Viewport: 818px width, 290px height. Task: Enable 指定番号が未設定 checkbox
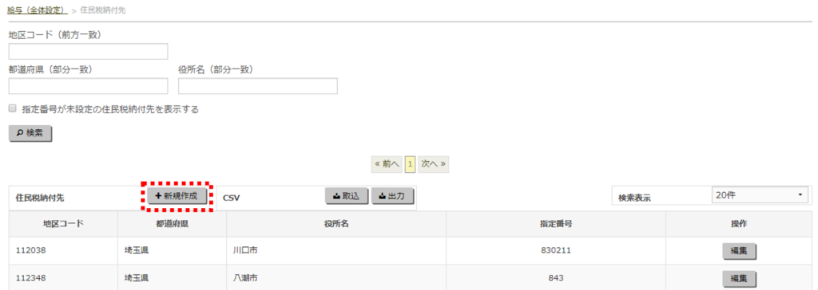tap(13, 109)
